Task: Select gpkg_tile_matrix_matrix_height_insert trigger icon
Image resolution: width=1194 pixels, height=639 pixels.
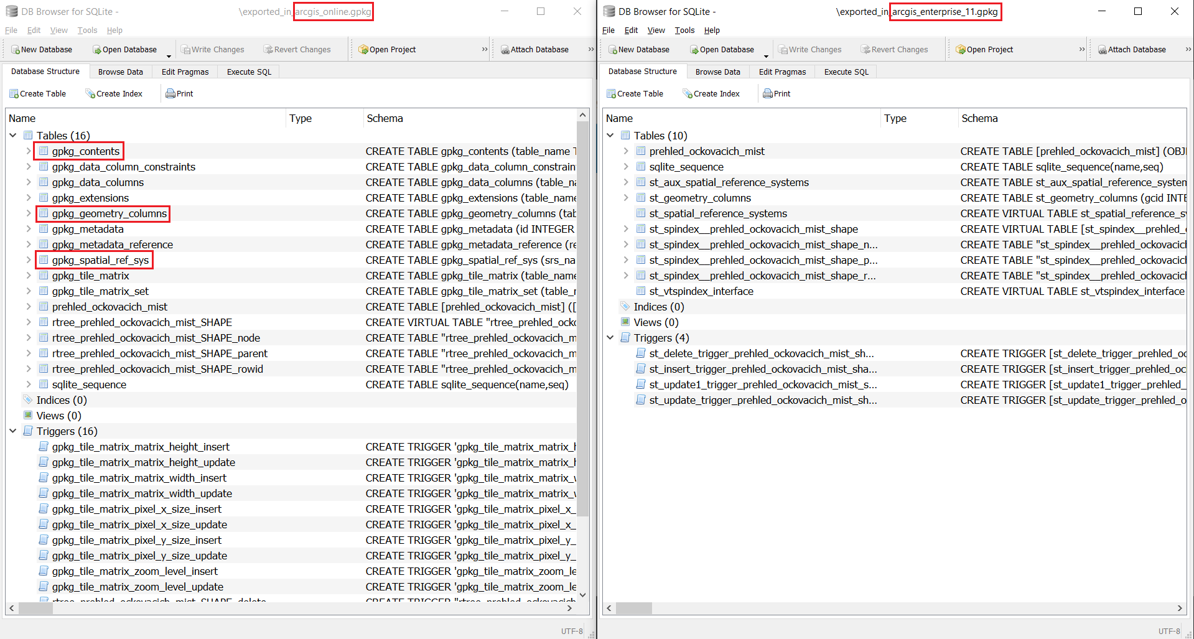Action: tap(44, 446)
